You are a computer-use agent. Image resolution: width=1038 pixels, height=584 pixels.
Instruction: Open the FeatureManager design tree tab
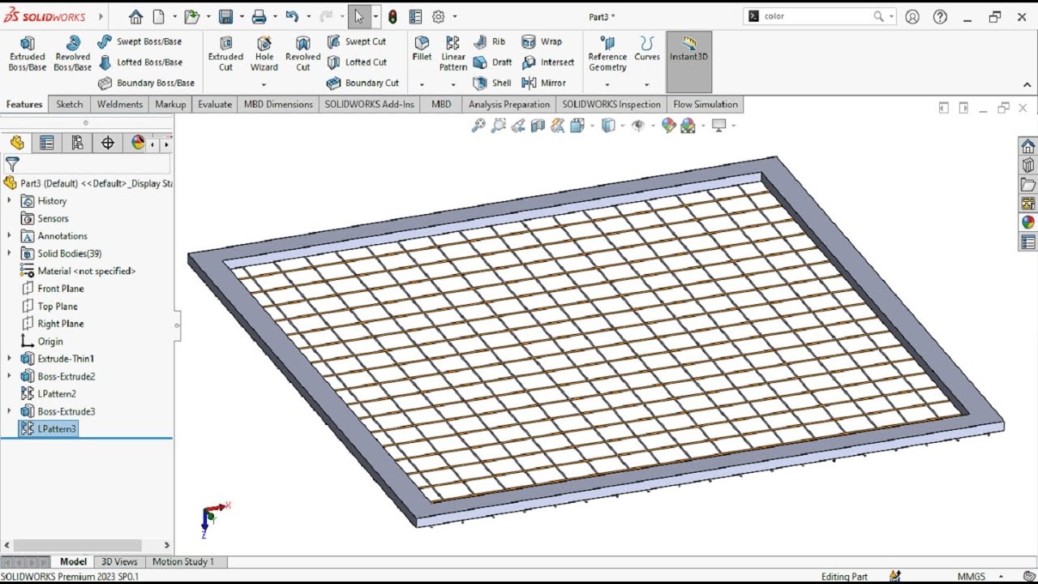pos(17,143)
